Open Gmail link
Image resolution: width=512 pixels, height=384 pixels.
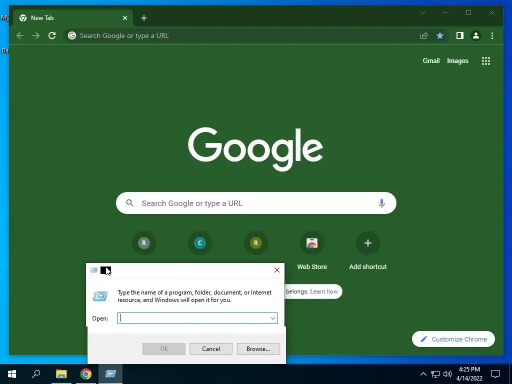click(x=431, y=60)
